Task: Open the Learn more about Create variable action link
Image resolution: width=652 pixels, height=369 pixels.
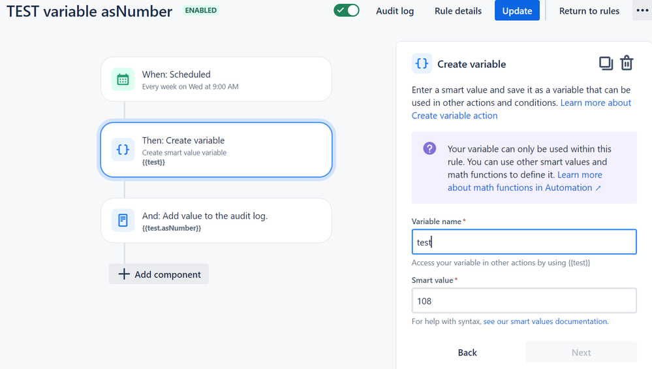Action: (x=454, y=116)
